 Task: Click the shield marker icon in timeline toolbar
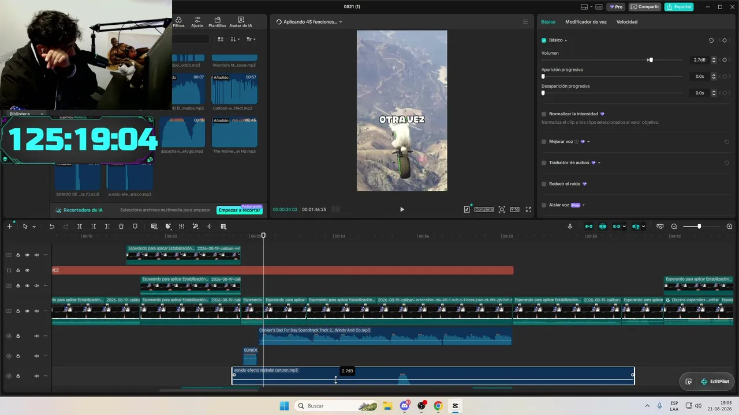pyautogui.click(x=135, y=227)
